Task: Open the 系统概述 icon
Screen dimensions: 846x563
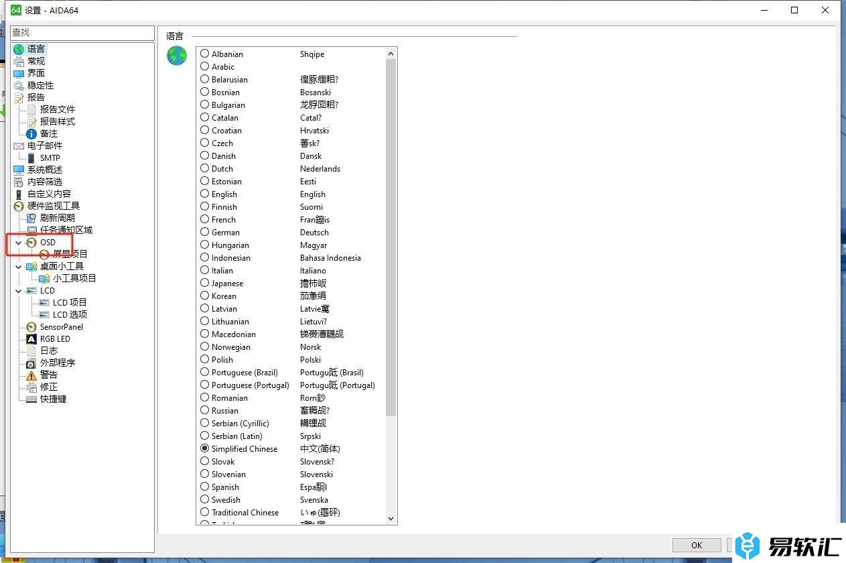Action: (19, 170)
